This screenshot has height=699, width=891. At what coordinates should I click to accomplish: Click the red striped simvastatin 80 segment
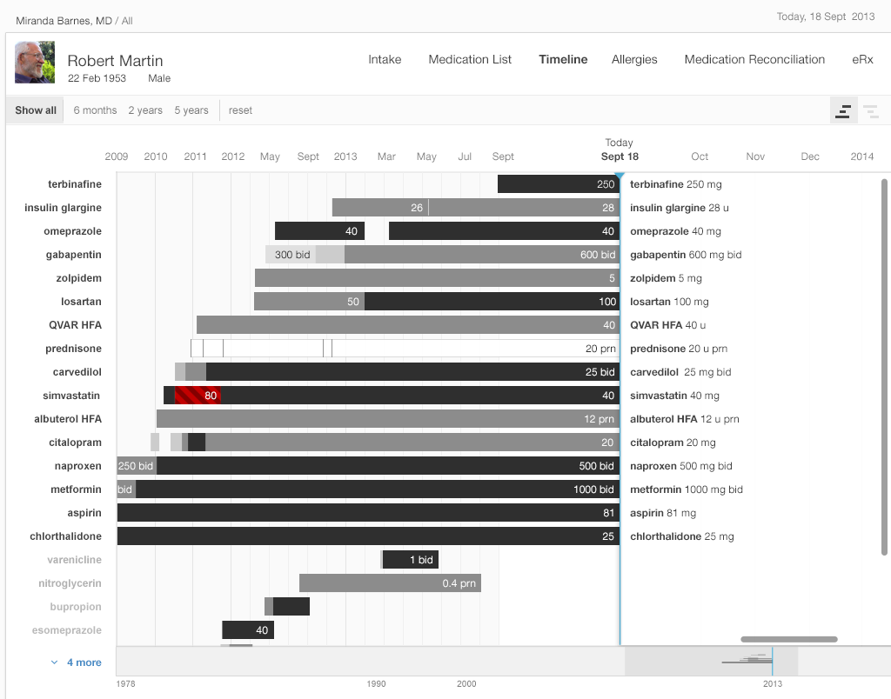[198, 396]
